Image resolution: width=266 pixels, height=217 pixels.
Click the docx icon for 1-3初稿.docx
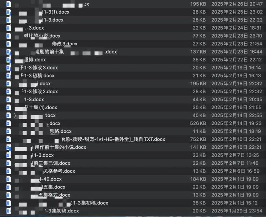tap(8, 75)
